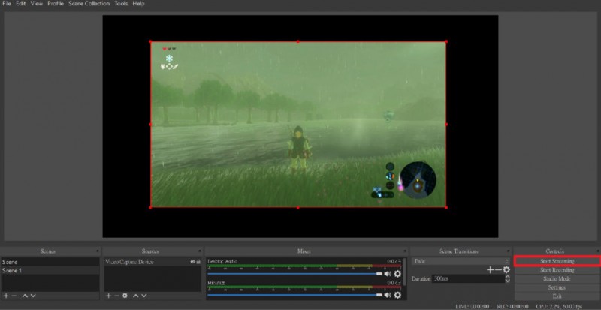Open Scenes dock menu arrow

(x=98, y=251)
